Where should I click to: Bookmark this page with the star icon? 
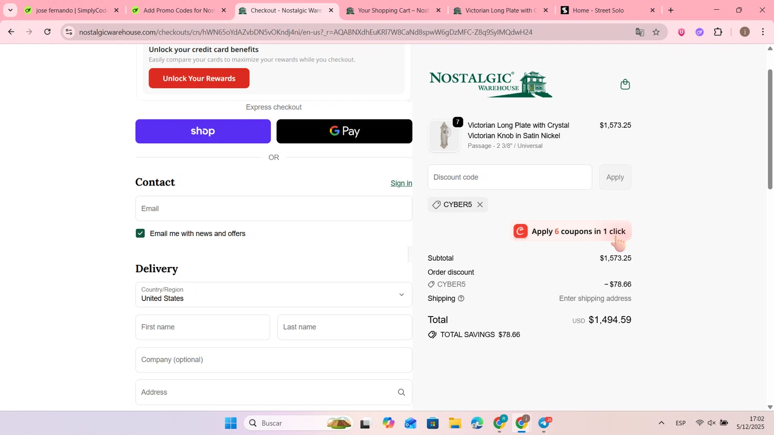click(x=656, y=32)
